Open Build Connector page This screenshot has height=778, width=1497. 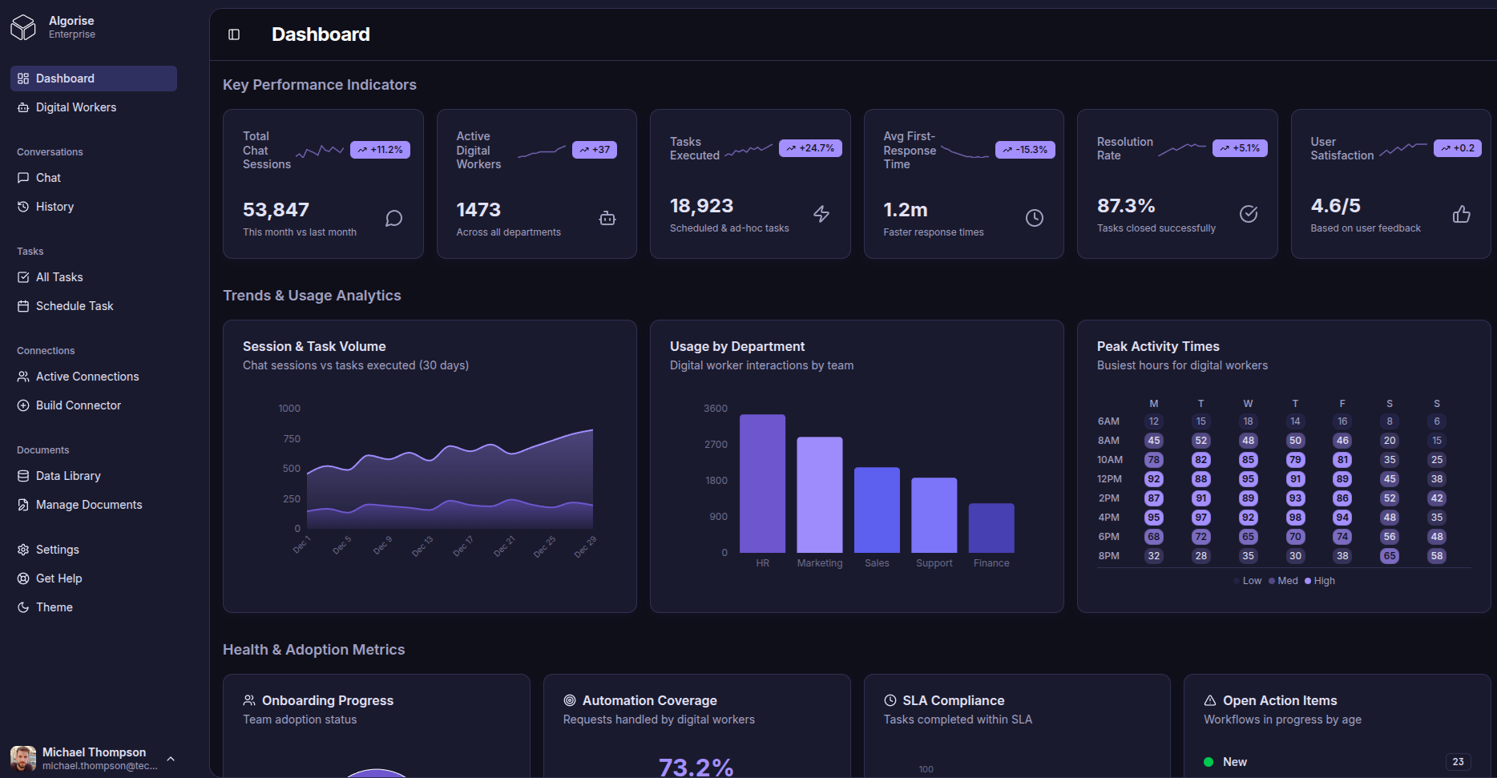[x=79, y=405]
